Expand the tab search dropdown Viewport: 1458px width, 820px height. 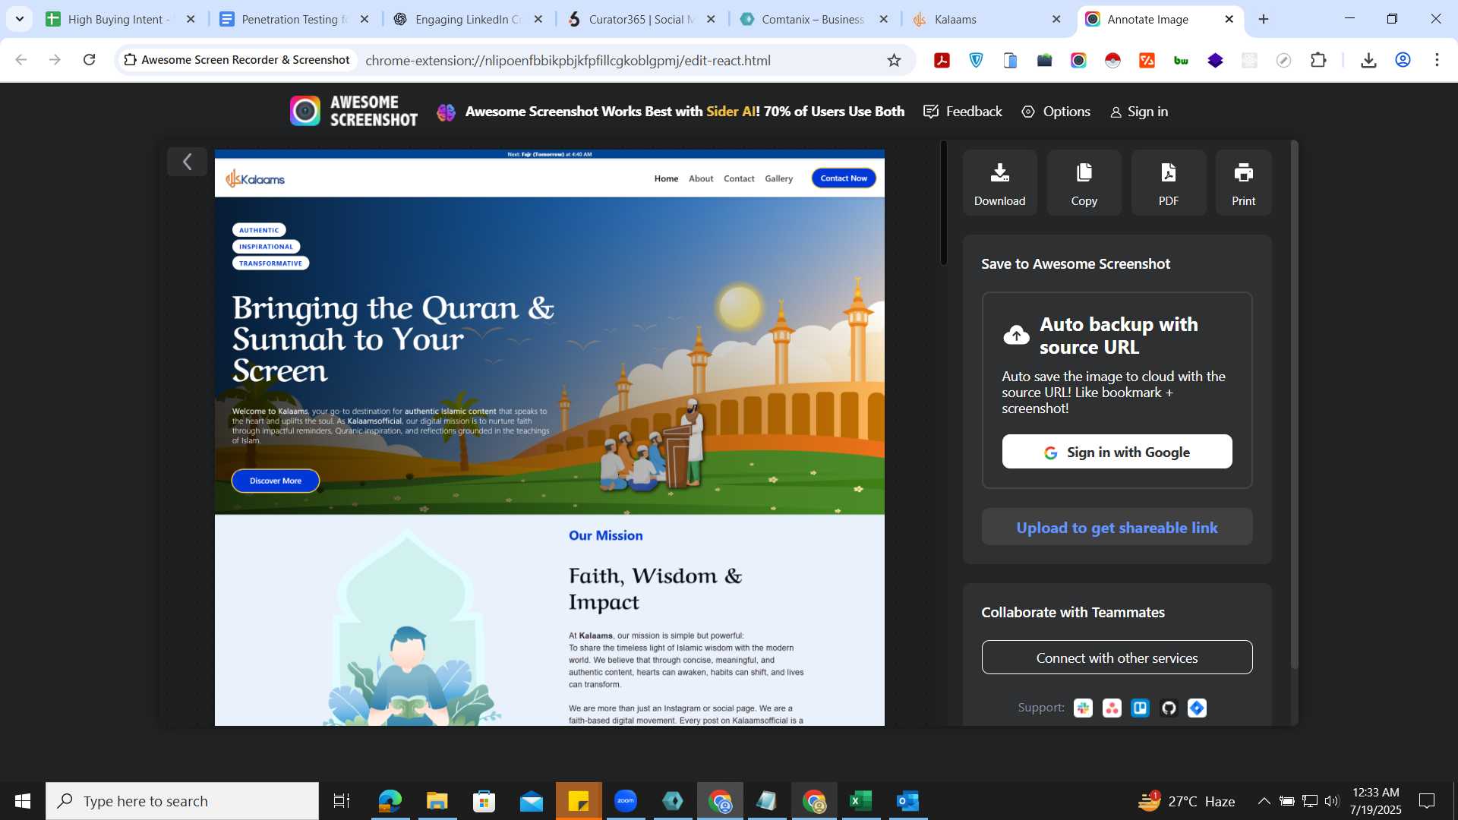click(20, 20)
